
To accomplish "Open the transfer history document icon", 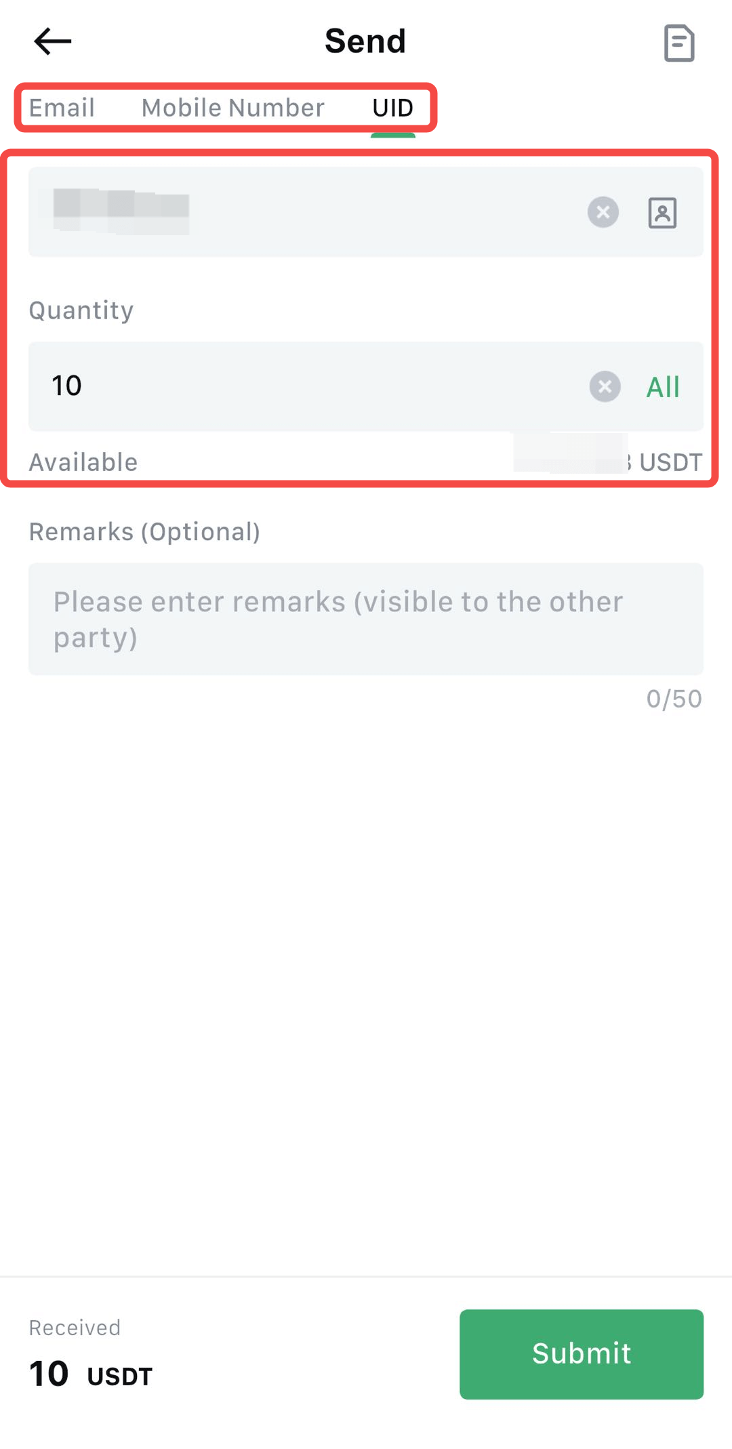I will (x=678, y=43).
